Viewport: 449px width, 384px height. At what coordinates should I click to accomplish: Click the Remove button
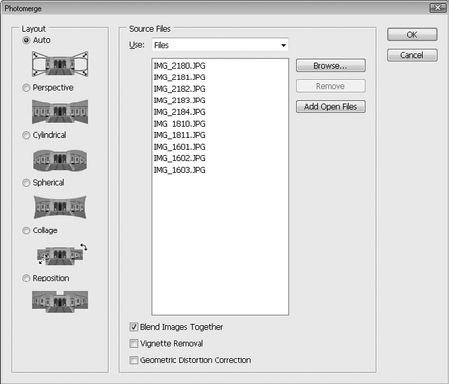point(331,86)
